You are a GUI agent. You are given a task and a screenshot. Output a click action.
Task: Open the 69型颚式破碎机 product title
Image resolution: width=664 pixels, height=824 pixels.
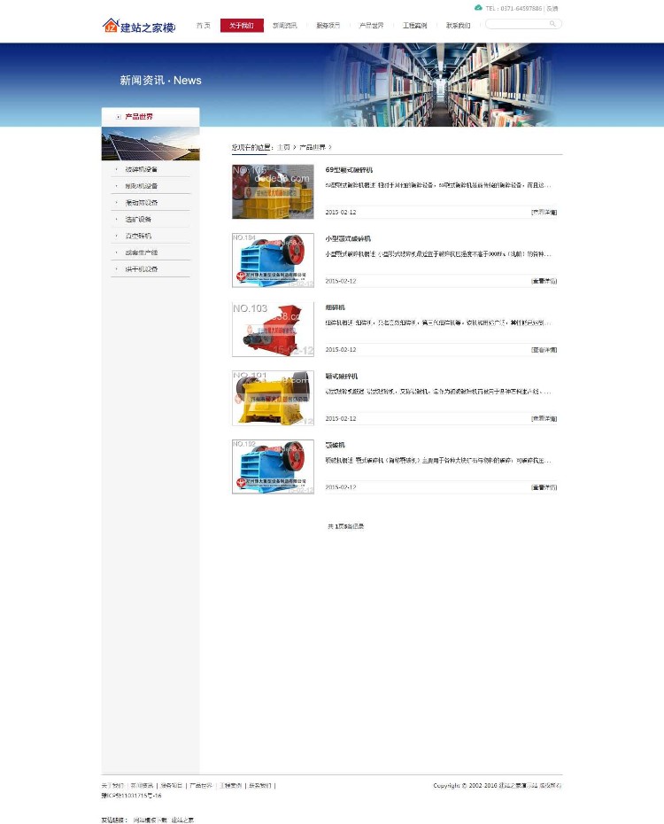(x=349, y=170)
